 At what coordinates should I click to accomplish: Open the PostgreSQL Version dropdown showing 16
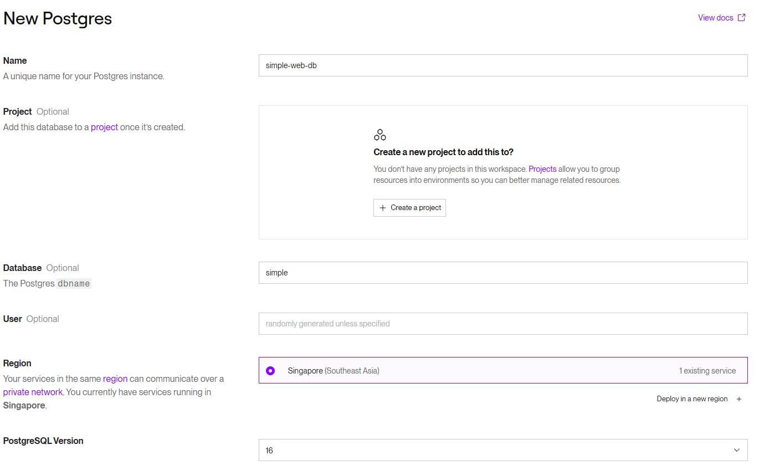pyautogui.click(x=502, y=450)
